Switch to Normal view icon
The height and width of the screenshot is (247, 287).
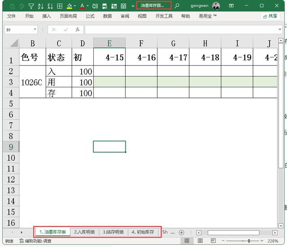click(x=187, y=241)
